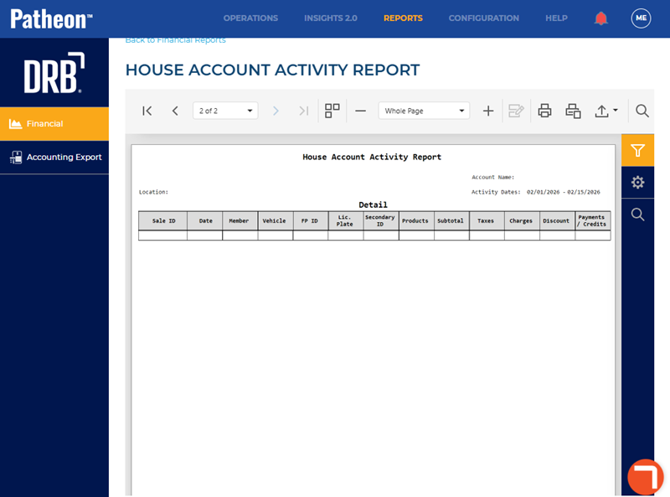Screen dimensions: 670x497
Task: Print the current page only
Action: pyautogui.click(x=573, y=111)
